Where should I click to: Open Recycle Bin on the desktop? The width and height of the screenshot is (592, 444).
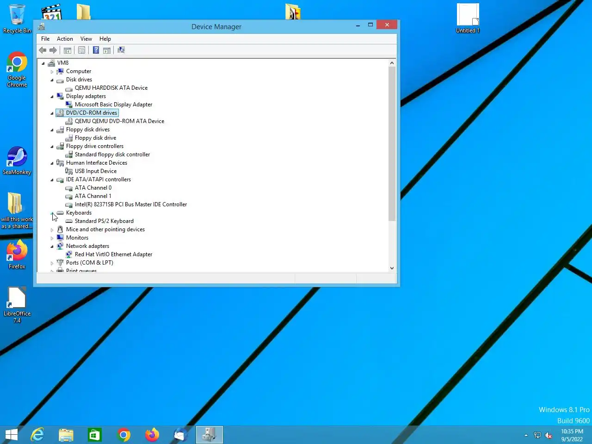[x=17, y=18]
